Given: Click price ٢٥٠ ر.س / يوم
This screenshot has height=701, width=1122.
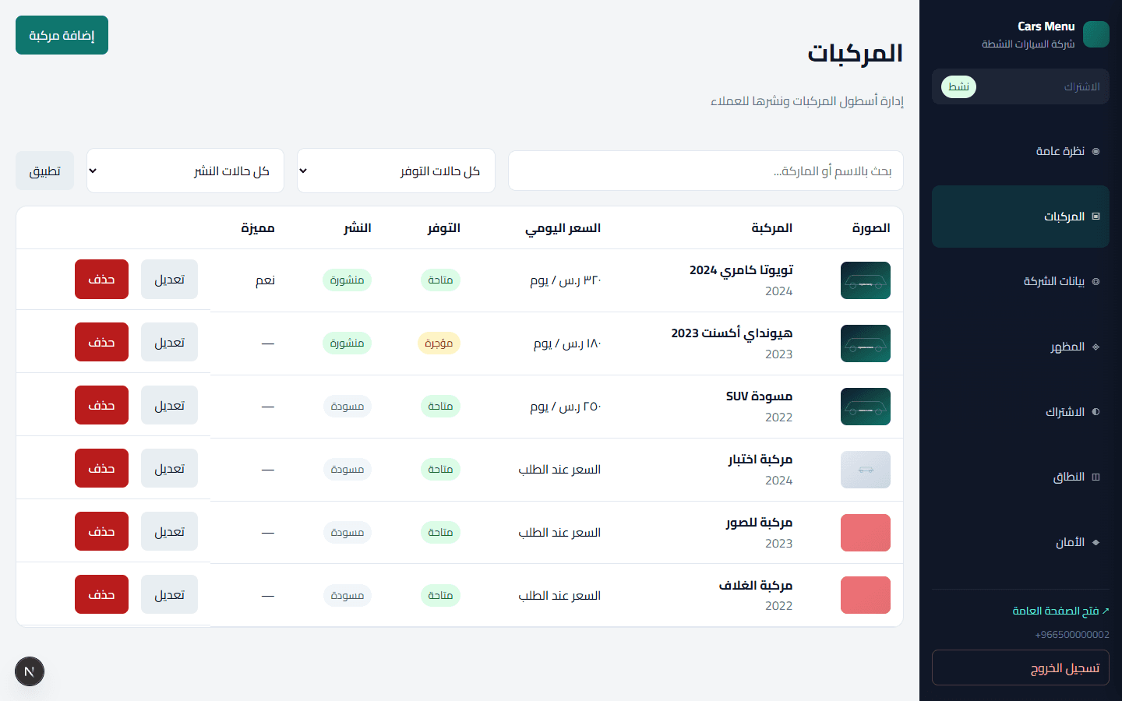Looking at the screenshot, I should (566, 406).
